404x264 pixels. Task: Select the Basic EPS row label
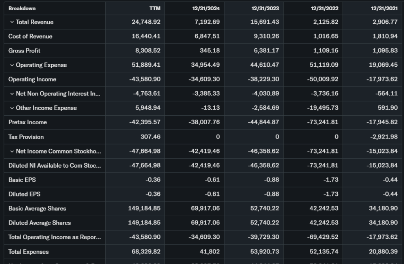[x=22, y=180]
